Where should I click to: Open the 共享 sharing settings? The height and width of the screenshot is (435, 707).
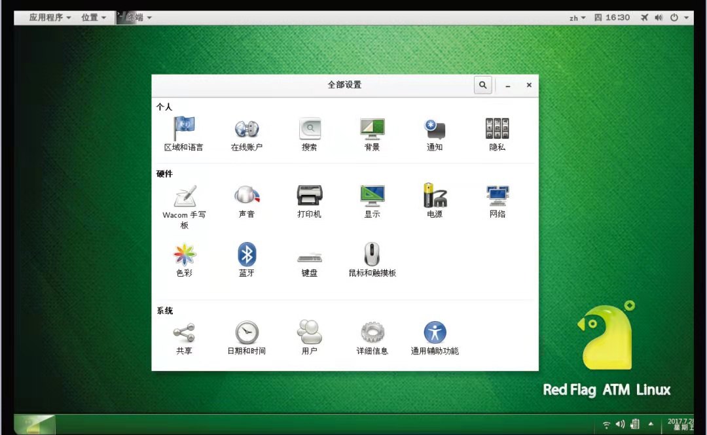pos(184,339)
